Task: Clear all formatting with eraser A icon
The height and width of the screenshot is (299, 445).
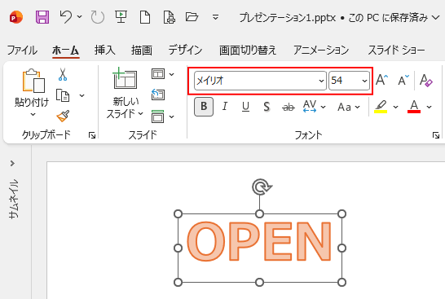Action: tap(426, 81)
